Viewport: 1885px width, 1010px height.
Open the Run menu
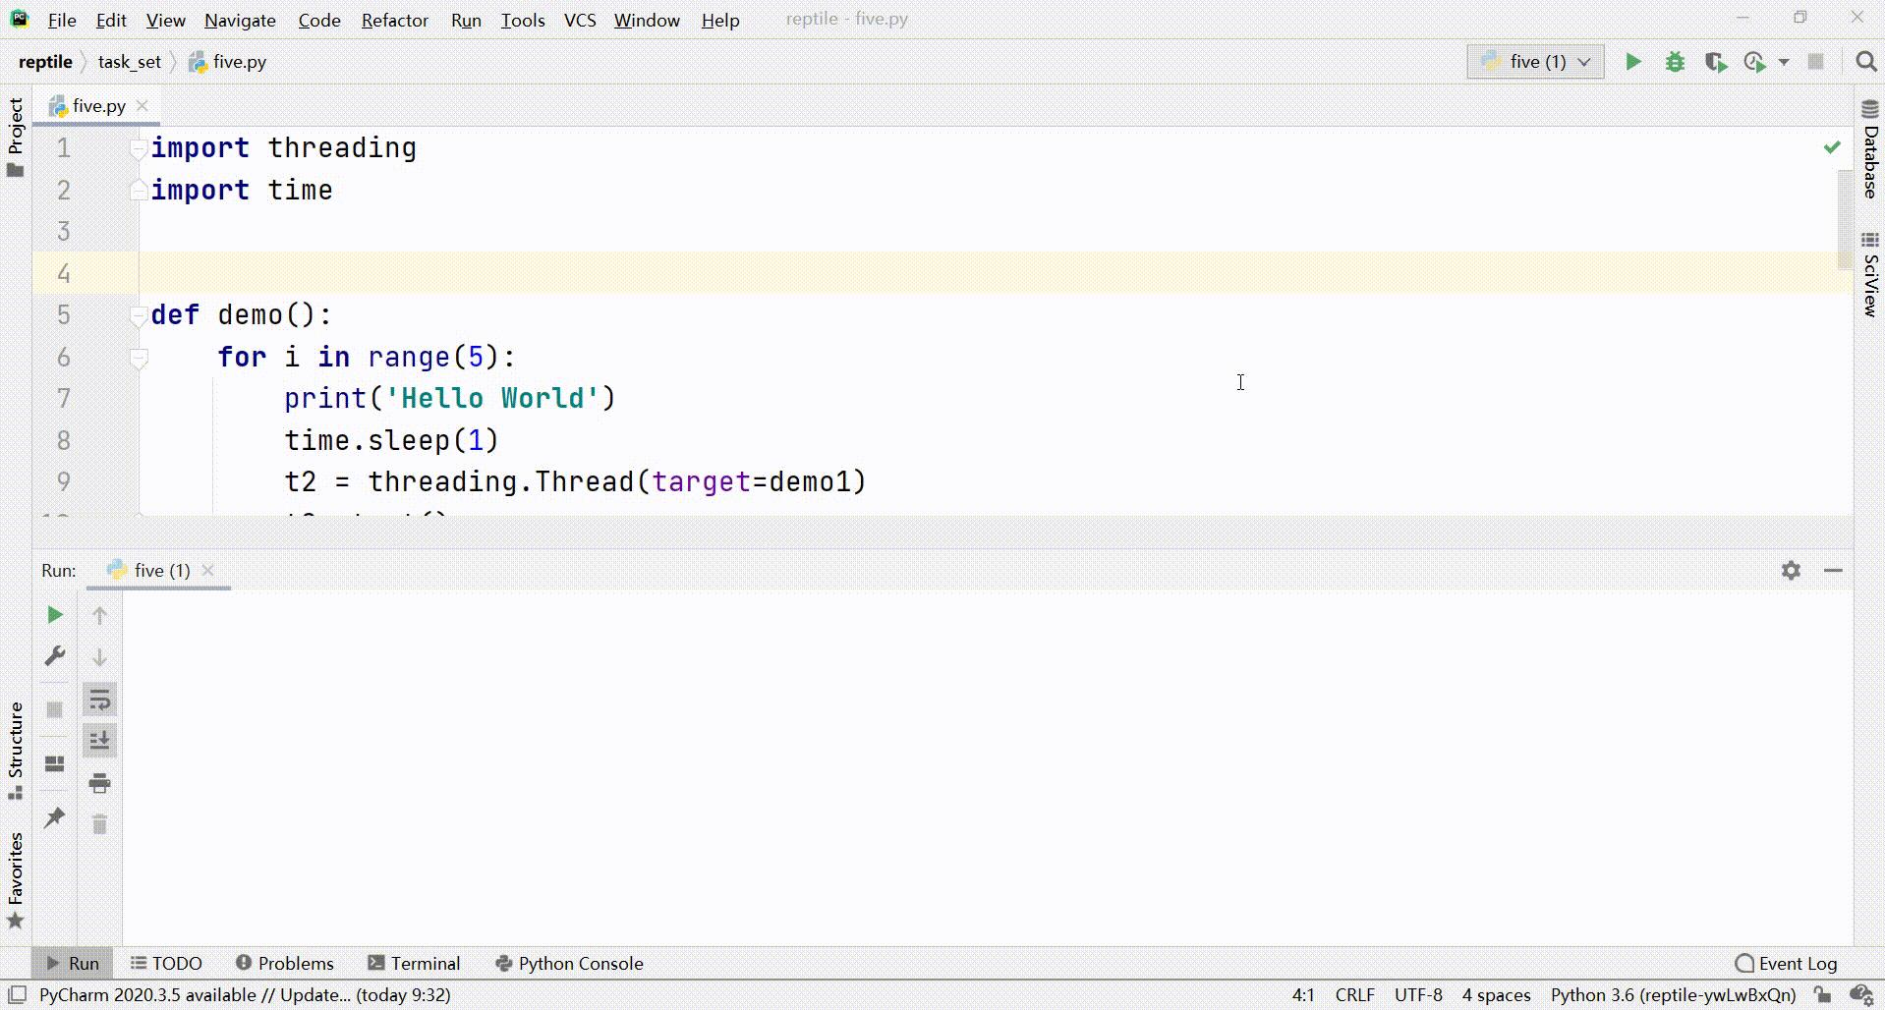[x=466, y=20]
